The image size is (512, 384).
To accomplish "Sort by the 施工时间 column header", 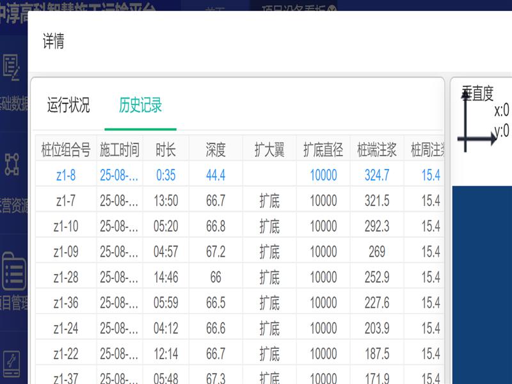I will pos(119,150).
